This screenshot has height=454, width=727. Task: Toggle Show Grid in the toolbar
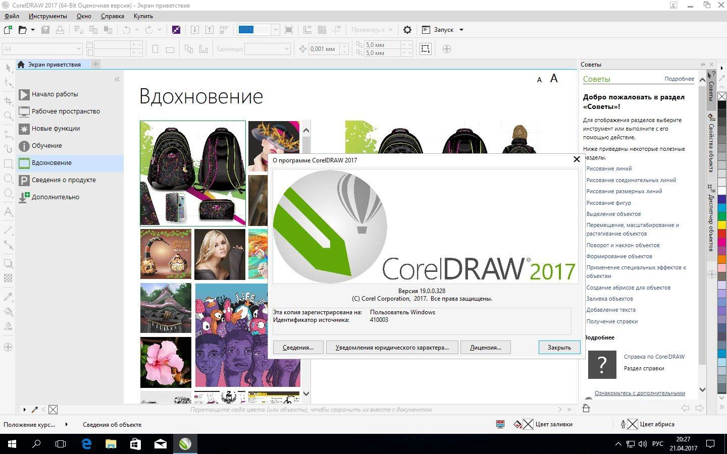[x=322, y=30]
